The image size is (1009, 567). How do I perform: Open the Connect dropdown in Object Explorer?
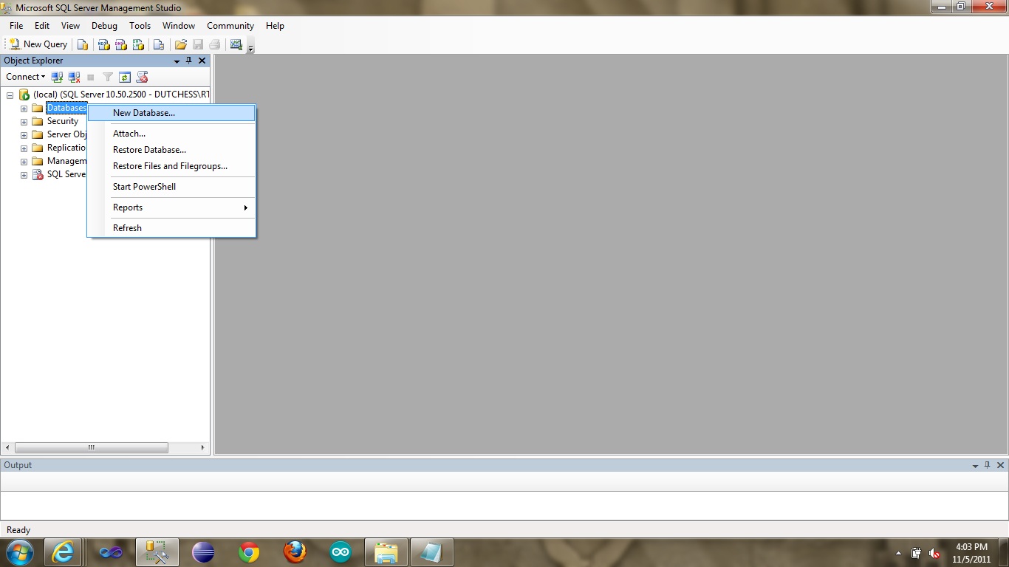coord(24,77)
